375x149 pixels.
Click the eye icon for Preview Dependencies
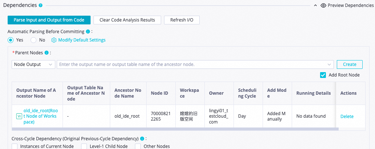pos(323,5)
